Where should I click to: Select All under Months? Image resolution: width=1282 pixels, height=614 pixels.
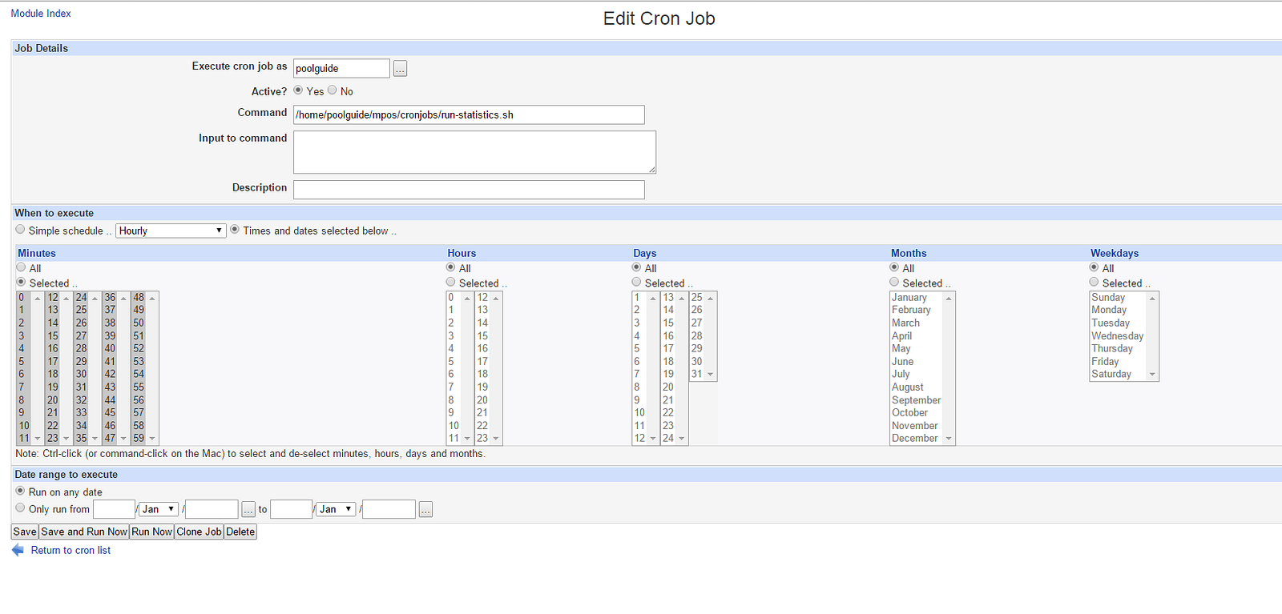pos(894,267)
